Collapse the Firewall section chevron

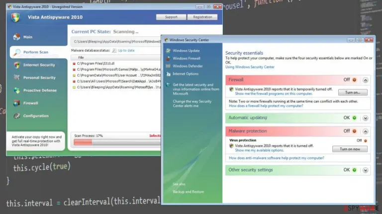[x=365, y=80]
